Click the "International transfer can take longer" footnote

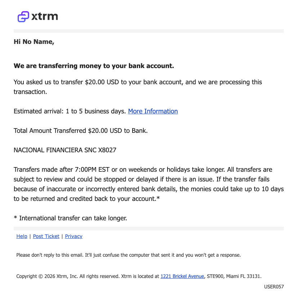click(70, 218)
